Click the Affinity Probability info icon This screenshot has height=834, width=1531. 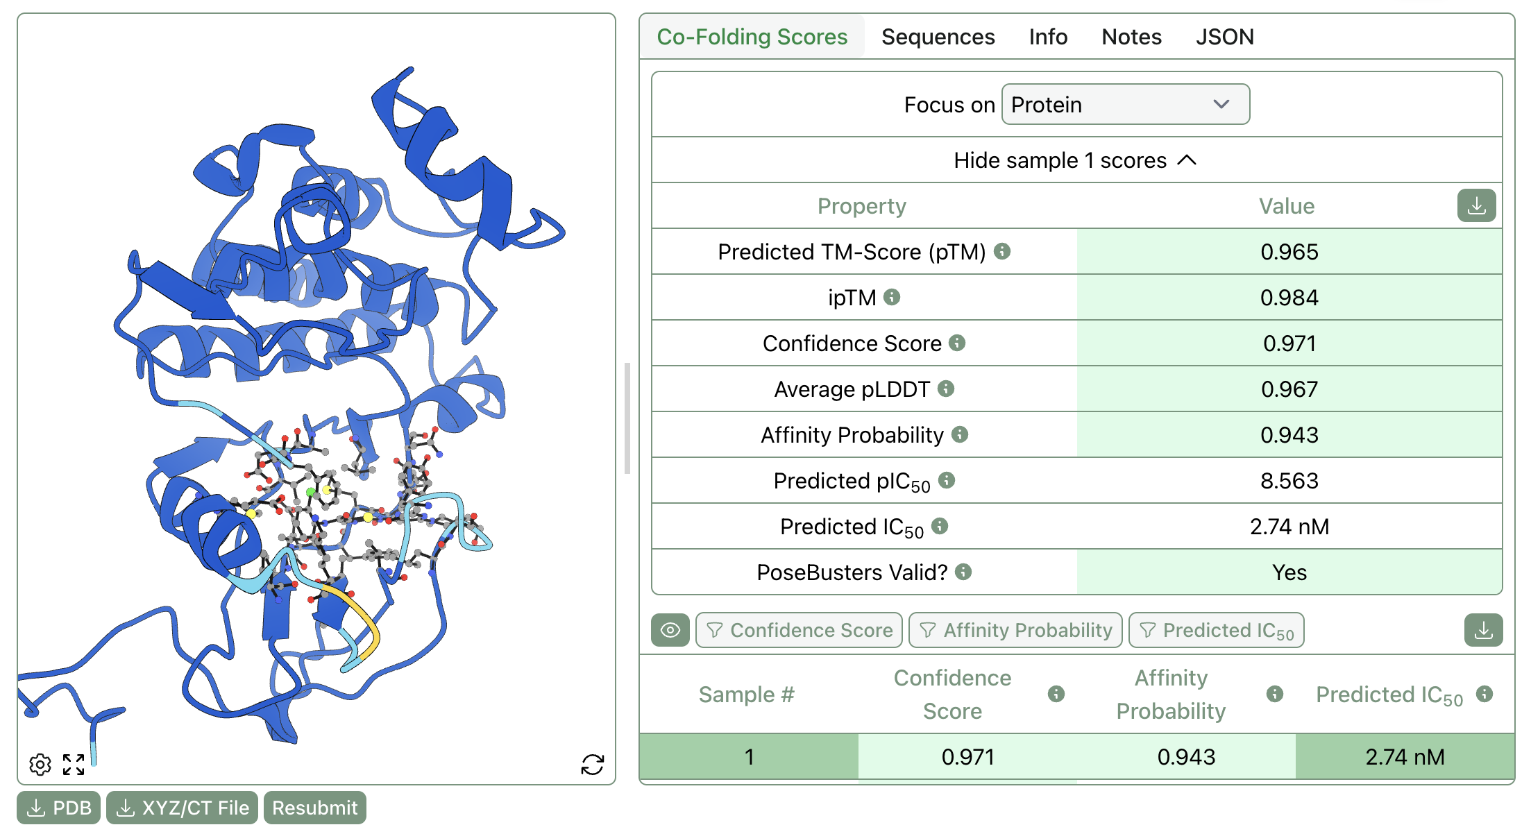[960, 435]
